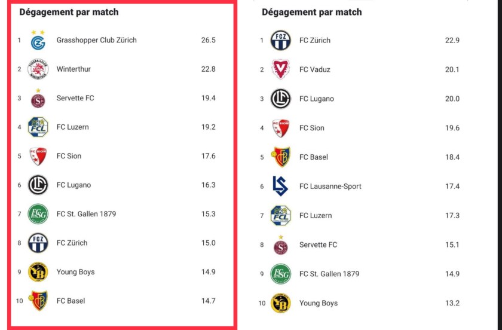
Task: Select the FC Lausanne-Sport team name
Action: [x=330, y=186]
